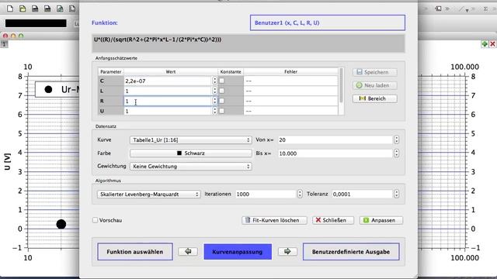
Task: Tick the Konstante checkbox for parameter L
Action: tap(221, 91)
